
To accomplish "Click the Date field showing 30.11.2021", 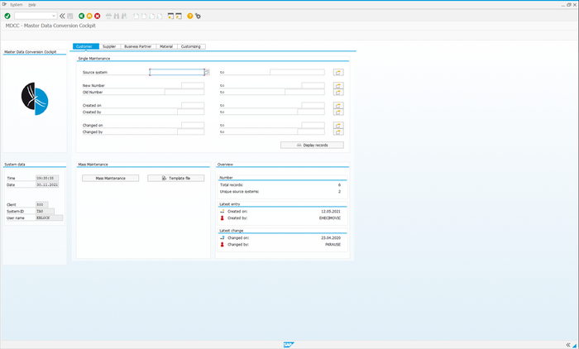I will pos(47,184).
